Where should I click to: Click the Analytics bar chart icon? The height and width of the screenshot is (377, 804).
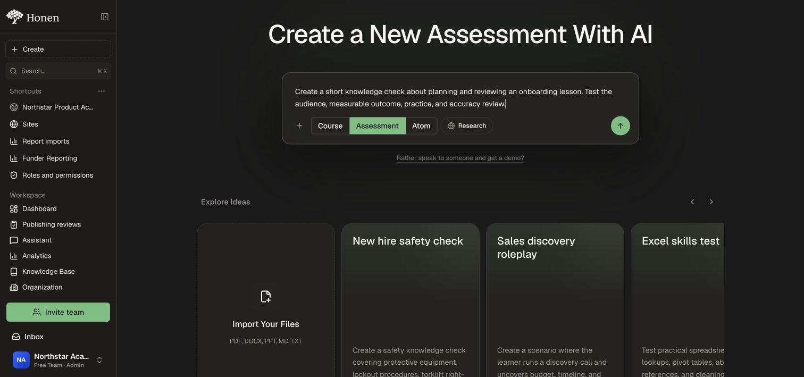pyautogui.click(x=14, y=256)
